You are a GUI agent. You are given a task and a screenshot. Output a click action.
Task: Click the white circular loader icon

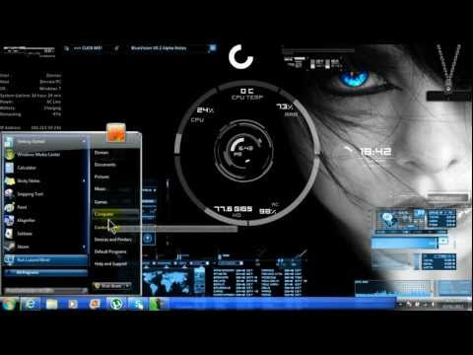(x=240, y=56)
